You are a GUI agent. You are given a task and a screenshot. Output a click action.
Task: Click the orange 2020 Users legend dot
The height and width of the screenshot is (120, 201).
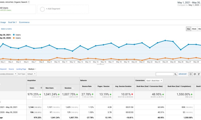(14, 38)
